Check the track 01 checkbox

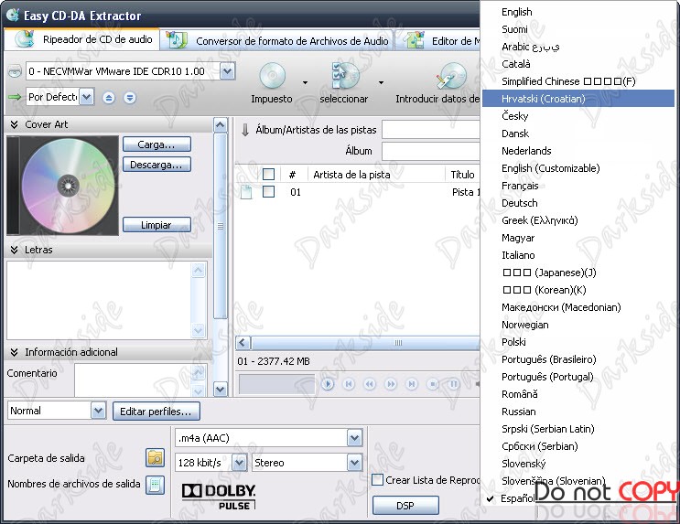tap(268, 191)
